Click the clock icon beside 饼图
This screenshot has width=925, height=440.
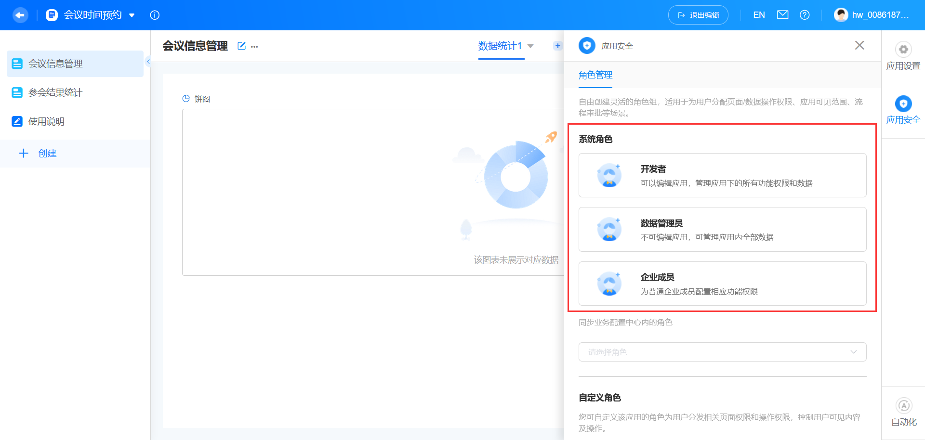(186, 98)
